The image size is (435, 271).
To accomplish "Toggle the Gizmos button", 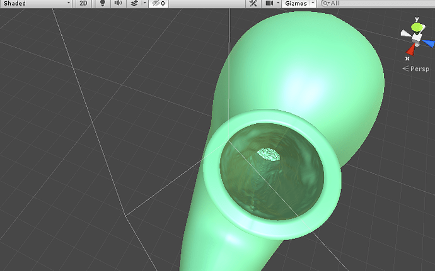I will (x=296, y=3).
